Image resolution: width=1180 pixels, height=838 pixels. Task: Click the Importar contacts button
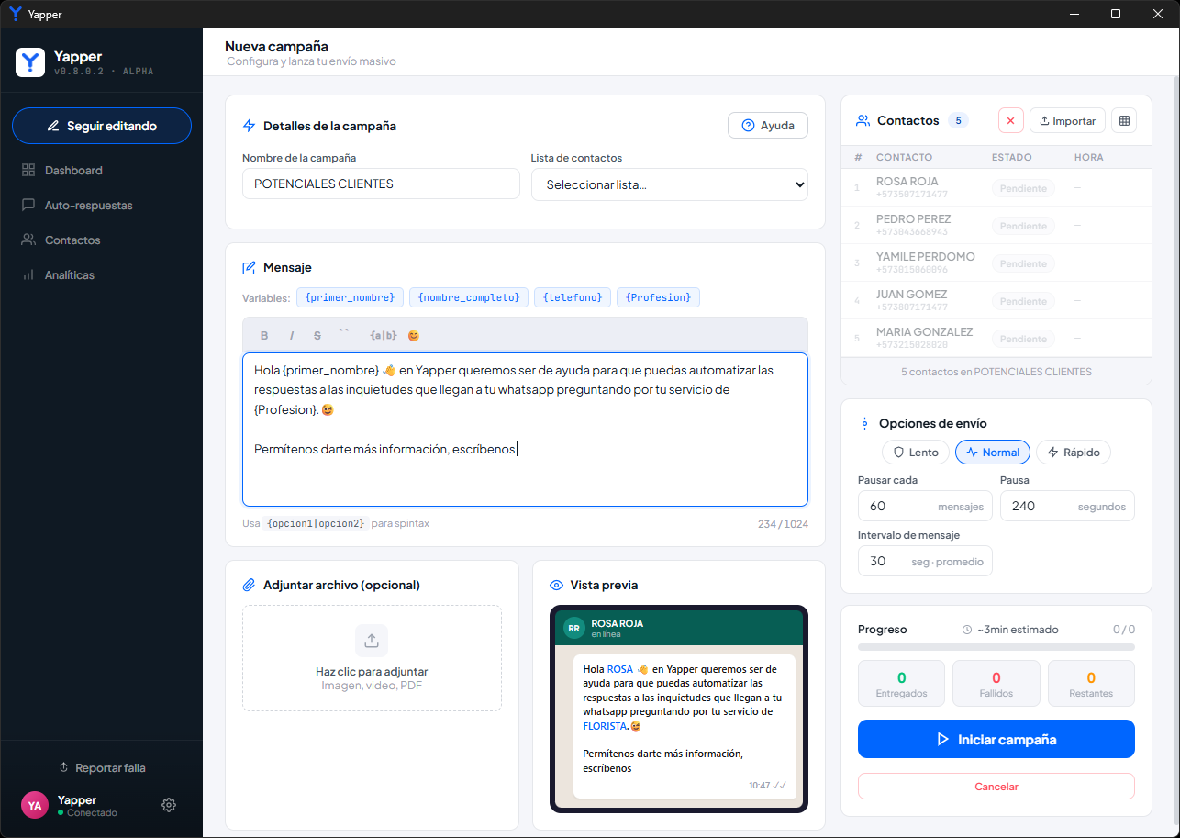1067,120
